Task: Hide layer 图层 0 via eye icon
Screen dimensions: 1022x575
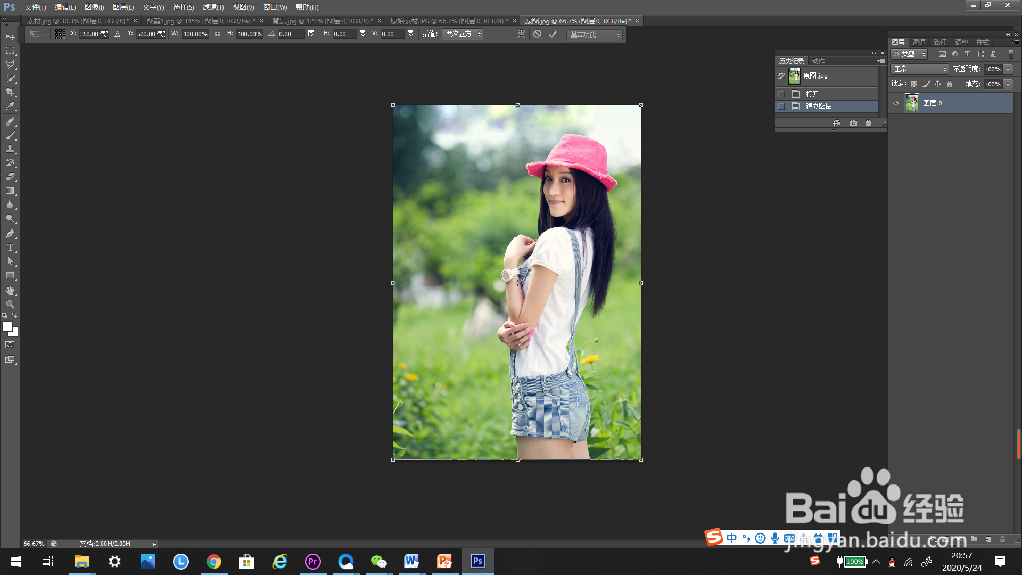Action: 896,103
